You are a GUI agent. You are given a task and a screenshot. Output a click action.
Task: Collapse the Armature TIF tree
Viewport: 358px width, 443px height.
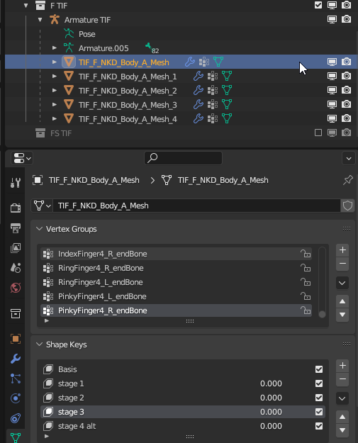point(40,20)
